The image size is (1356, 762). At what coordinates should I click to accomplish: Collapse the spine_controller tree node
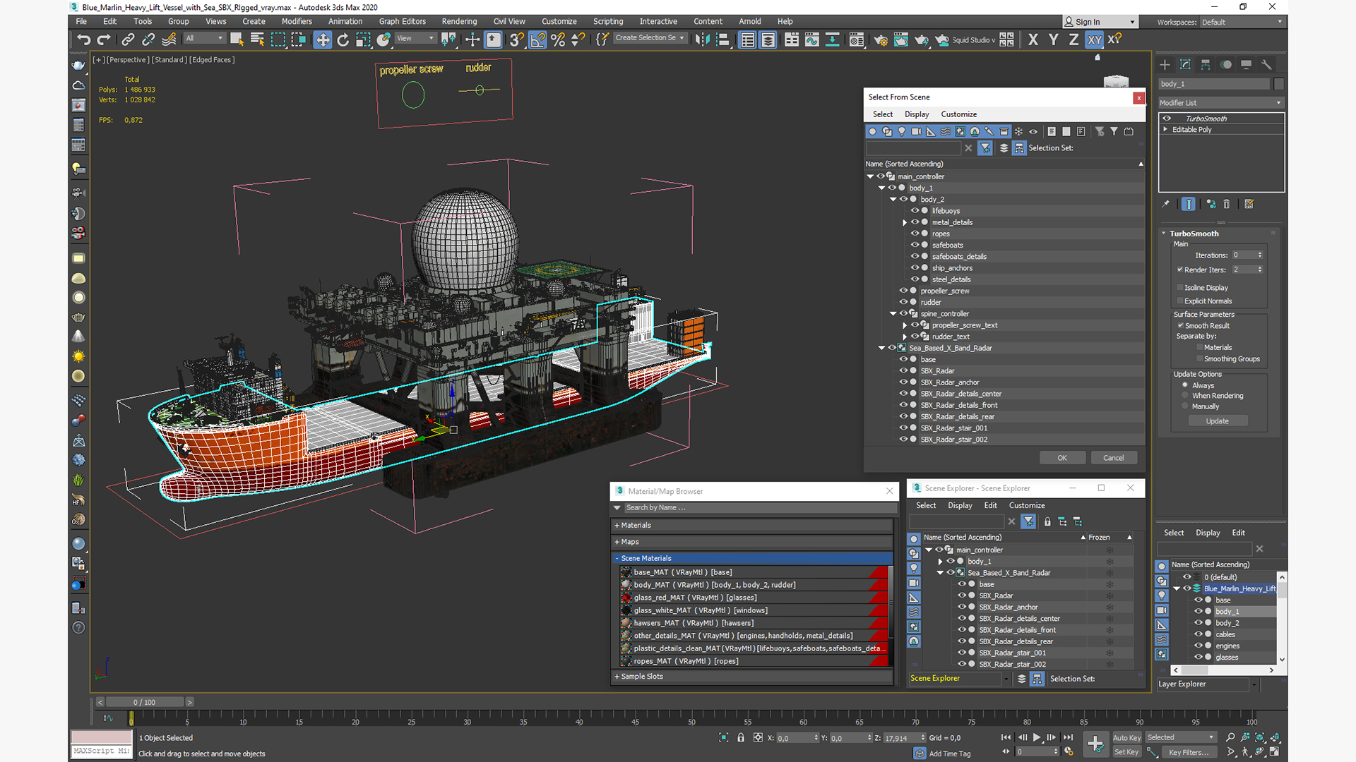893,313
